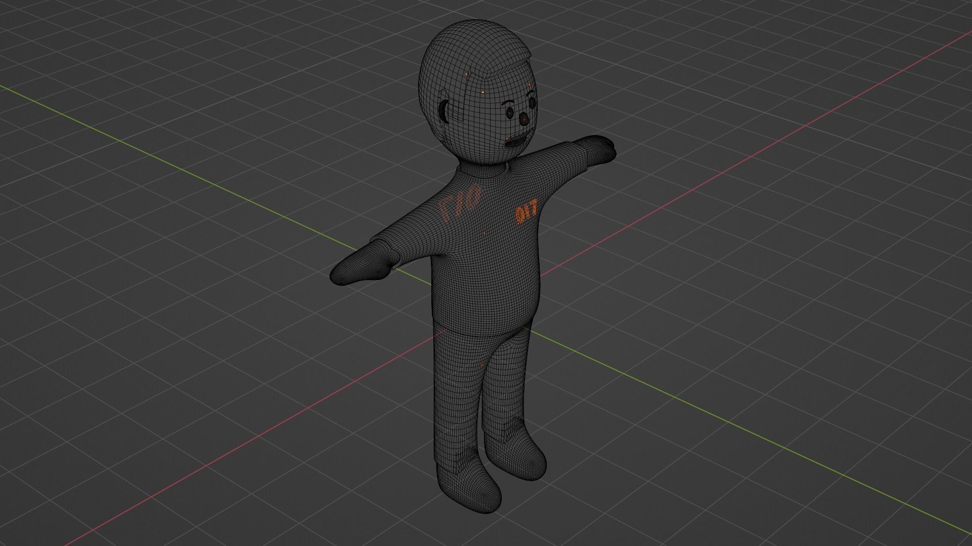Click the character's head mesh
972x546 pixels.
[478, 92]
